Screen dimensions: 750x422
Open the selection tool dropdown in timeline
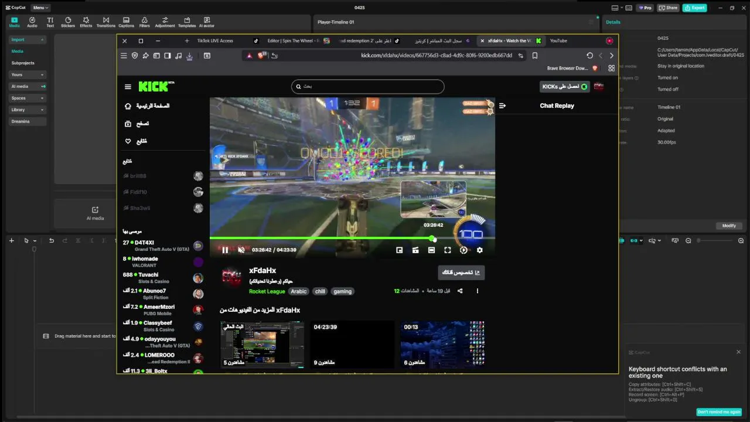tap(35, 241)
